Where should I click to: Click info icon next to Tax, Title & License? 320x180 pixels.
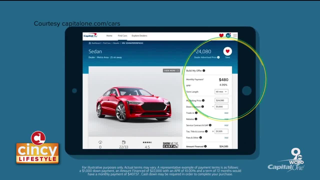pyautogui.click(x=206, y=131)
